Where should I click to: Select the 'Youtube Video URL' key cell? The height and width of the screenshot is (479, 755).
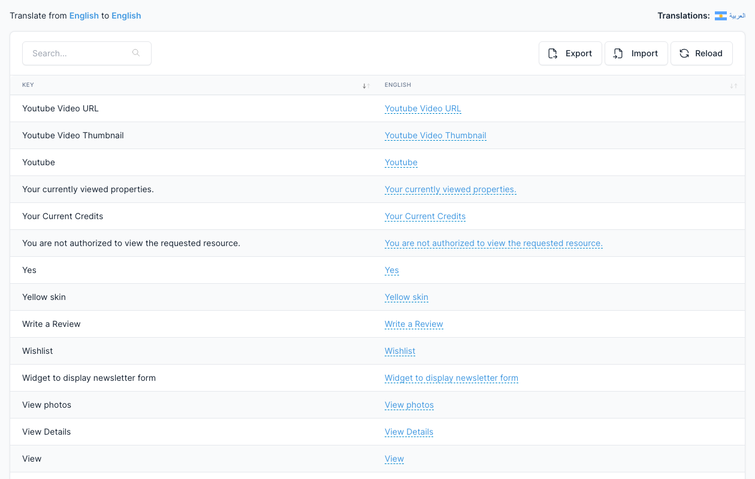191,108
